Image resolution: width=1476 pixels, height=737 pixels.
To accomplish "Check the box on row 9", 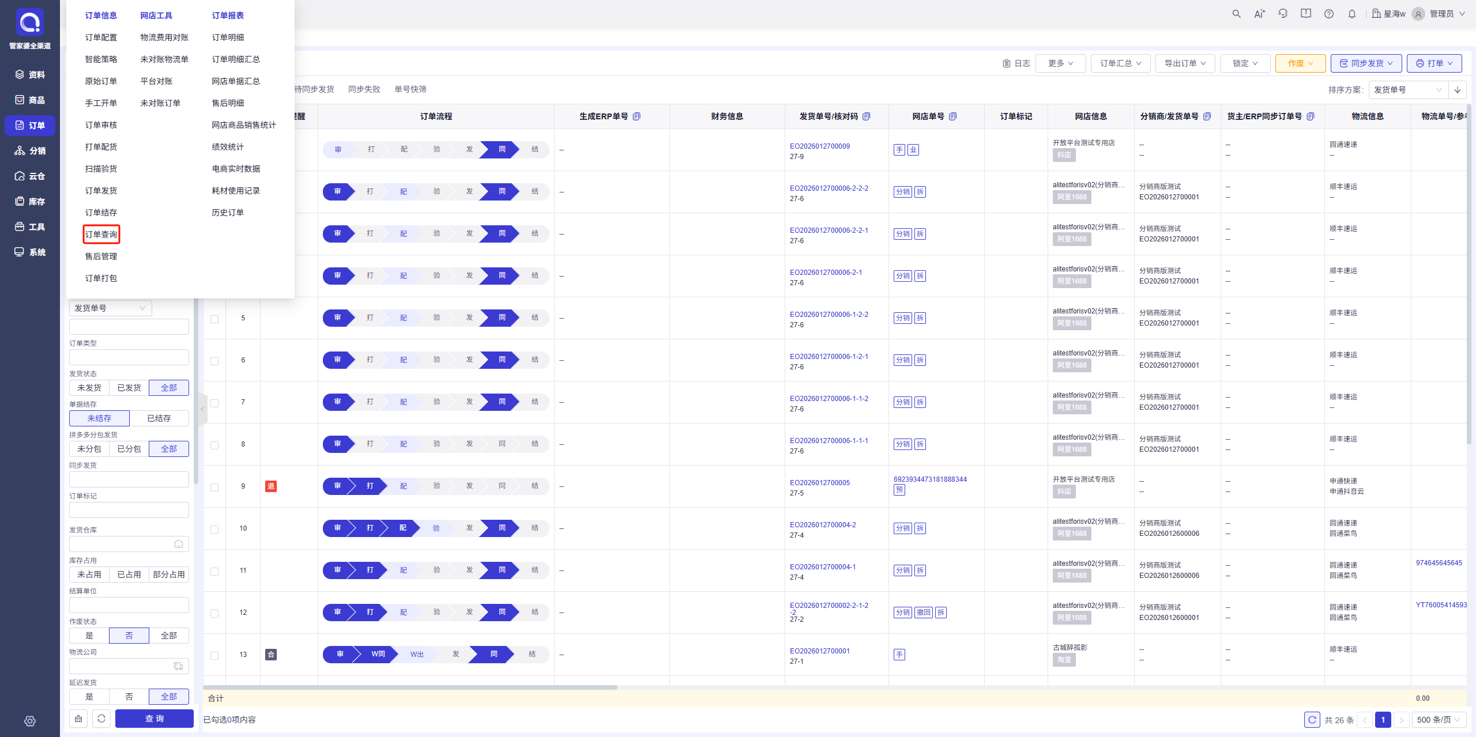I will pyautogui.click(x=214, y=487).
